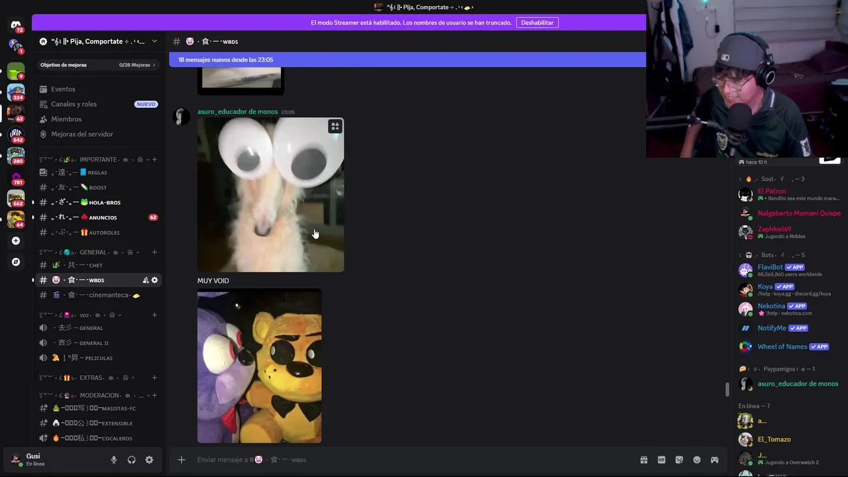Open the activities game controller icon
The width and height of the screenshot is (848, 477).
pyautogui.click(x=715, y=460)
